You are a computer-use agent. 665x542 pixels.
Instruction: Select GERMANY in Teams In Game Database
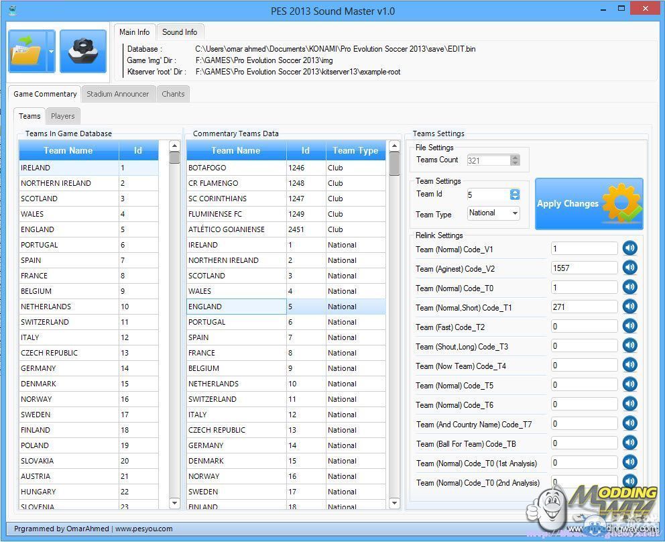click(88, 368)
